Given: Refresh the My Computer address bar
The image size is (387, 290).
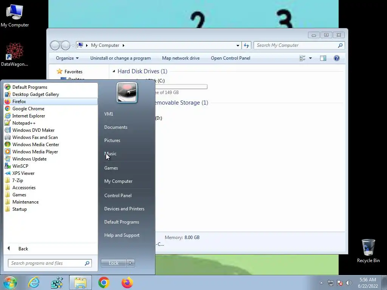Looking at the screenshot, I should click(x=246, y=45).
